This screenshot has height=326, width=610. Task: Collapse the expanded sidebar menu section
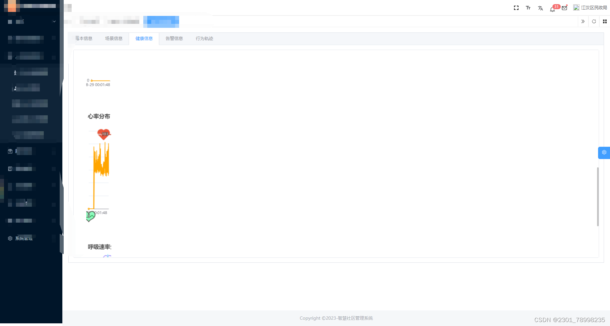point(54,21)
